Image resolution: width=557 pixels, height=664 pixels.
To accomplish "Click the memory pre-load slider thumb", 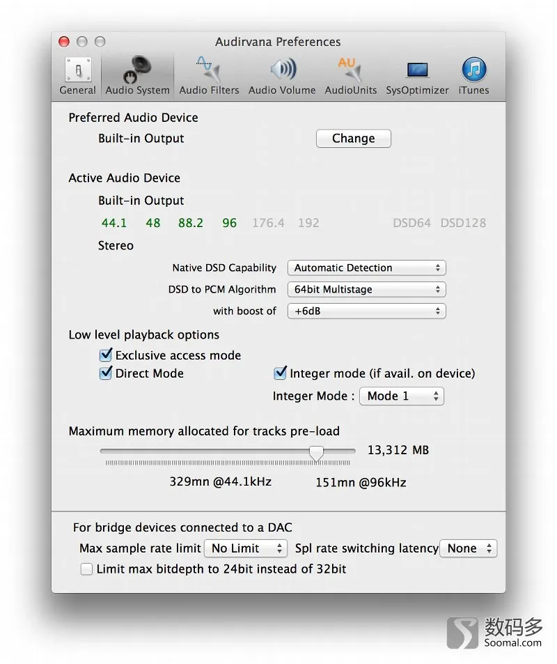I will (x=316, y=453).
